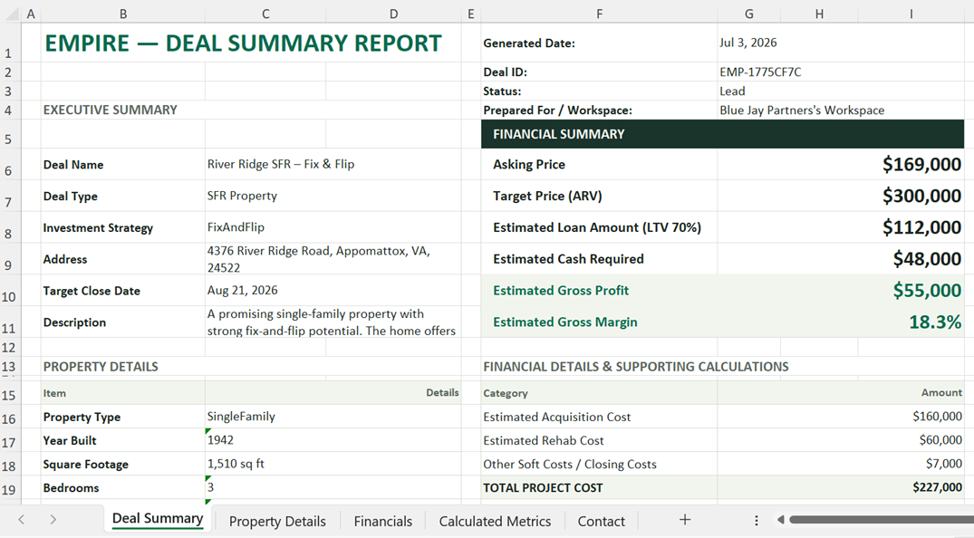Select TOTAL PROJECT COST amount $227,000
Screen dimensions: 974x538
[938, 487]
